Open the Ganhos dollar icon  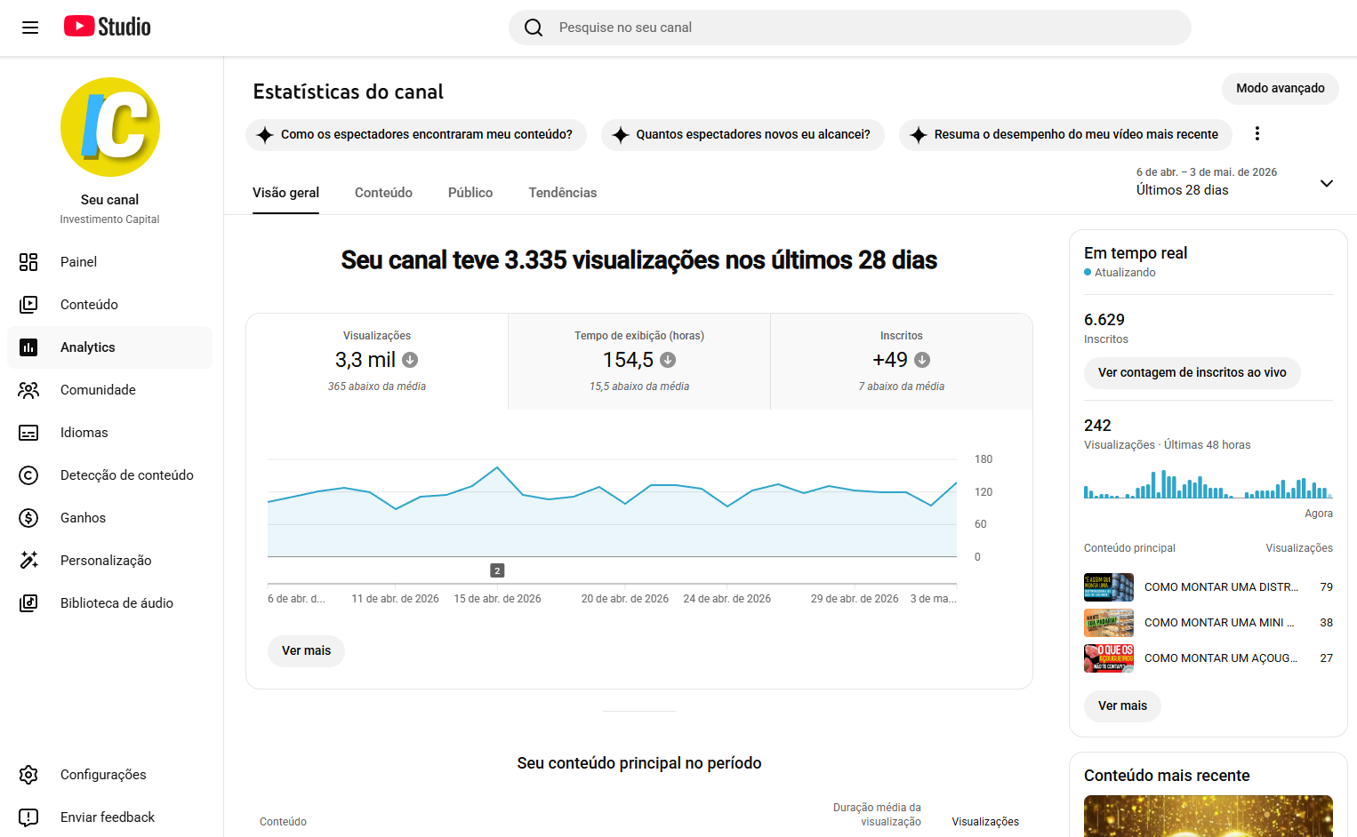coord(28,518)
